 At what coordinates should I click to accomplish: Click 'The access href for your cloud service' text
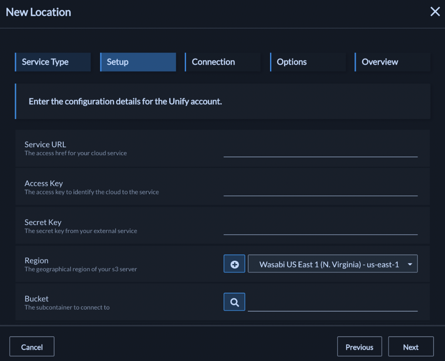pyautogui.click(x=76, y=153)
